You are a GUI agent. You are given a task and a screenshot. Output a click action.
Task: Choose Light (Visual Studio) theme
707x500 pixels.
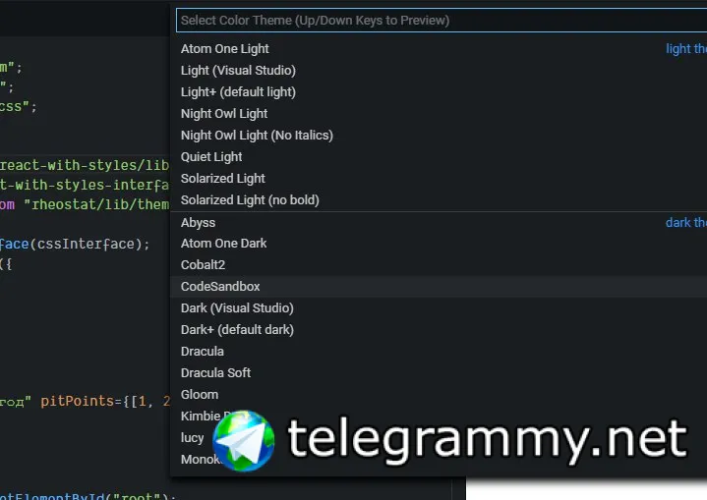pos(439,71)
